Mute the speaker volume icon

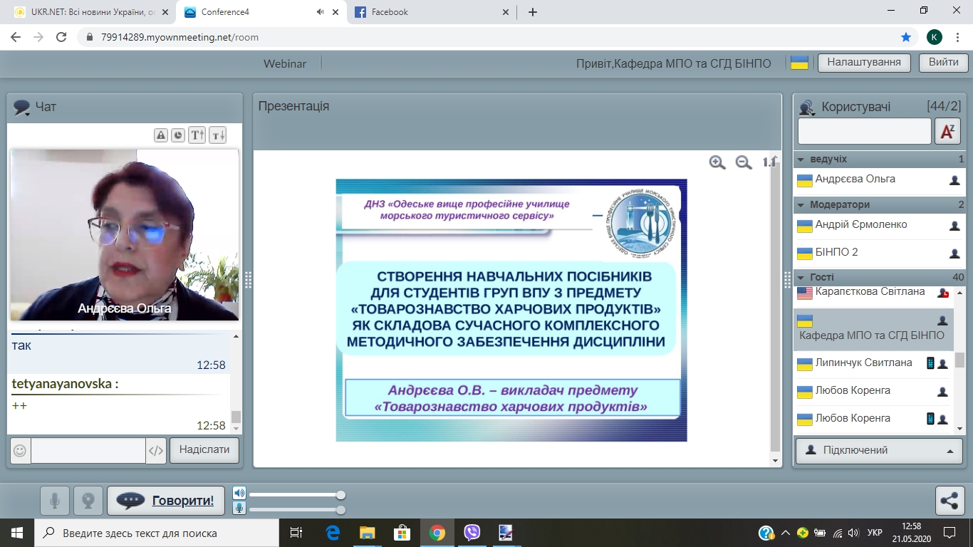point(239,494)
